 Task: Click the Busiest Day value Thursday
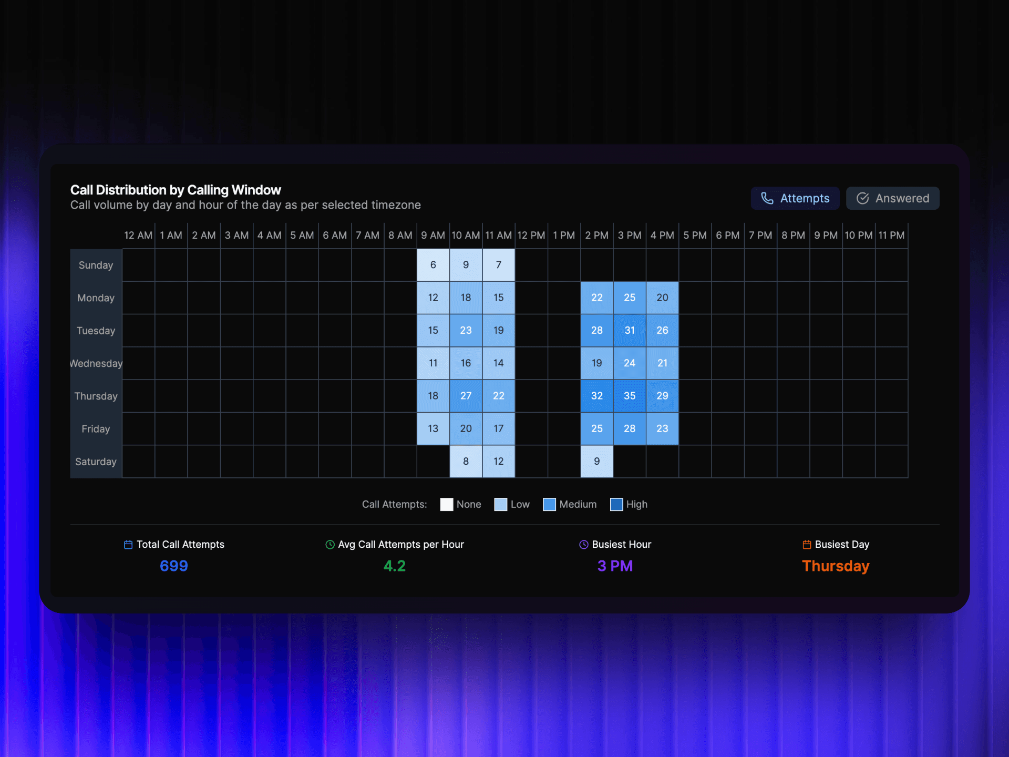point(836,566)
